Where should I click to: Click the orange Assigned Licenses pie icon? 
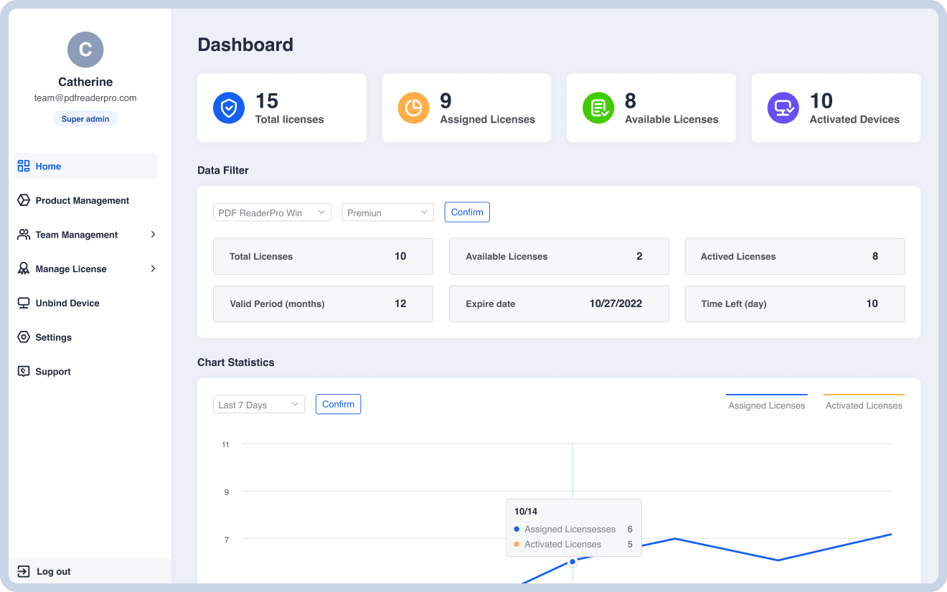click(413, 108)
